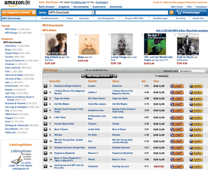Screen dimensions: 208x170
Task: Expand the Alle Kategorien ansehen menu
Action: tap(19, 12)
